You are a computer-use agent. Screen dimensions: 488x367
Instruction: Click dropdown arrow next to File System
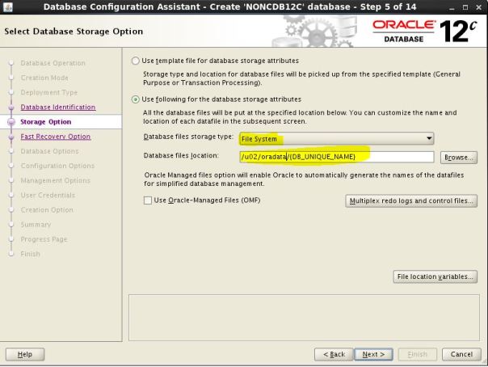(x=429, y=138)
